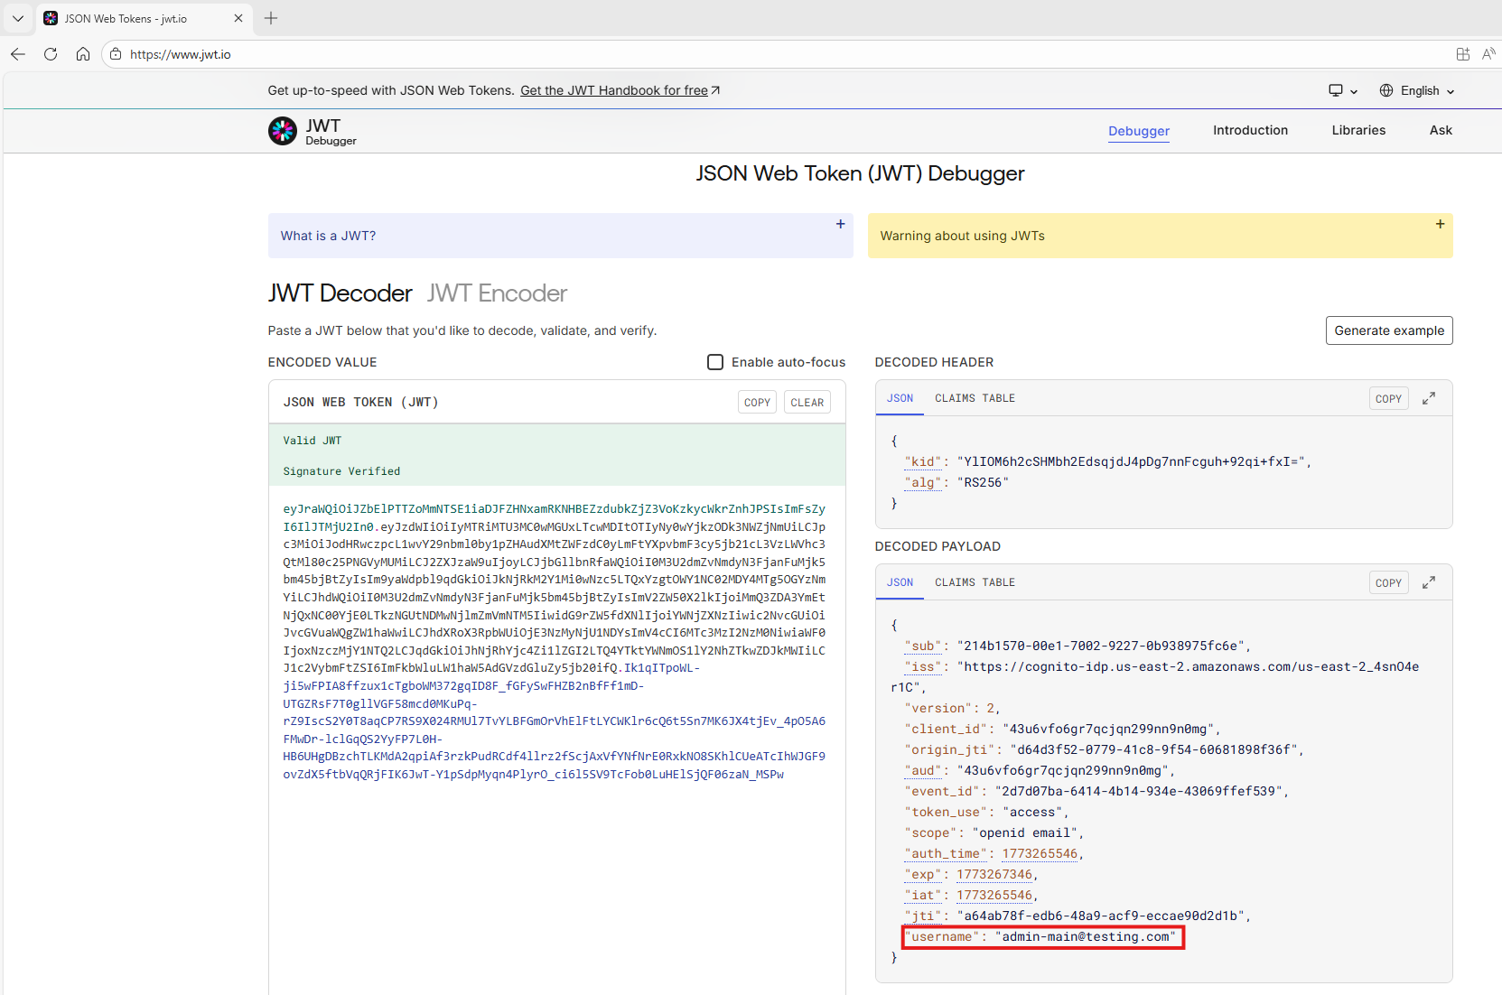Click the 'Valid JWT' status text
This screenshot has height=995, width=1502.
click(313, 441)
